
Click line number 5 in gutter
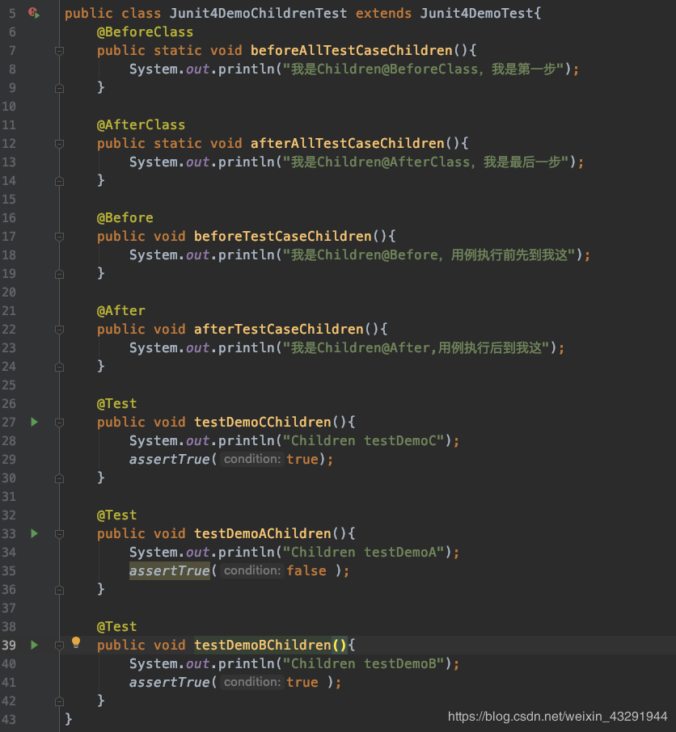(12, 14)
